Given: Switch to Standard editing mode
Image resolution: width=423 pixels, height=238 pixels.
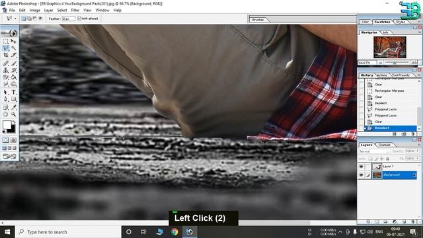Looking at the screenshot, I should pyautogui.click(x=6, y=139).
